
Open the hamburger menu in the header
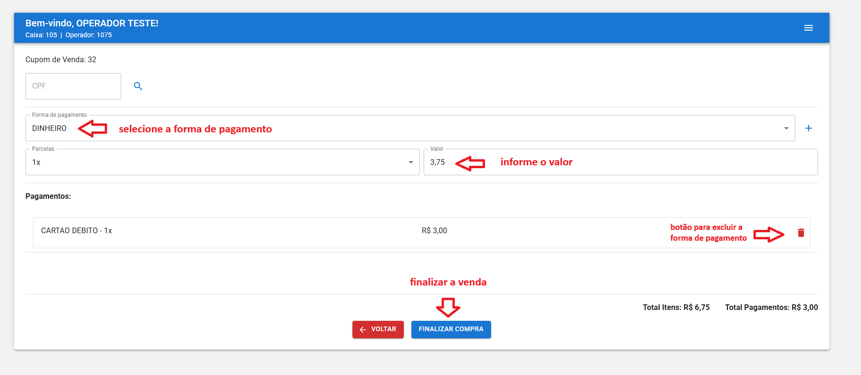pos(808,28)
